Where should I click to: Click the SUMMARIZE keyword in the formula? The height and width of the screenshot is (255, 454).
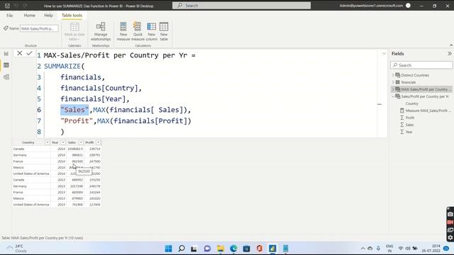click(62, 66)
